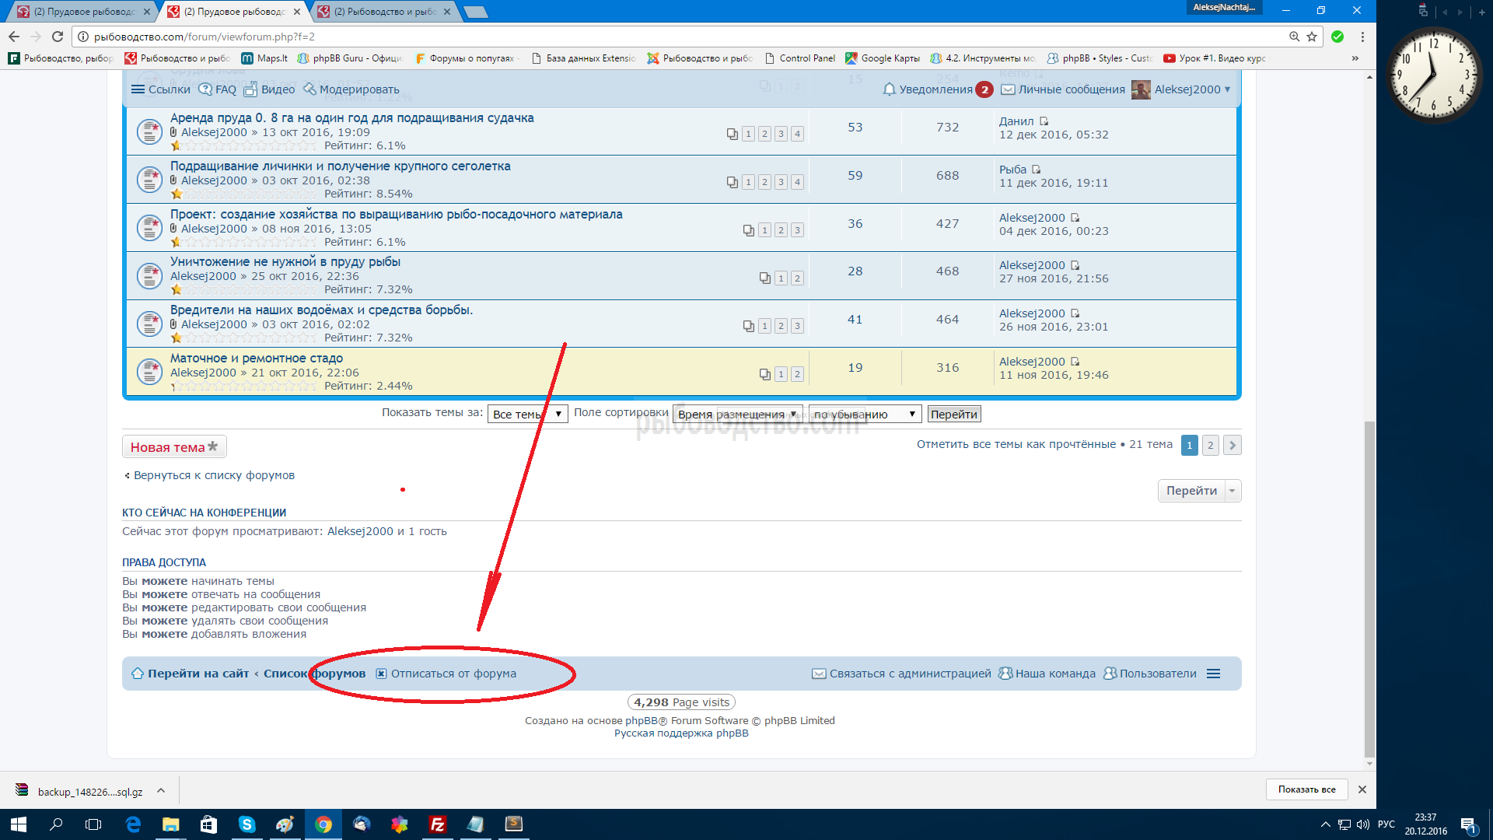The height and width of the screenshot is (840, 1493).
Task: Click next page arrow in pagination
Action: click(1232, 445)
